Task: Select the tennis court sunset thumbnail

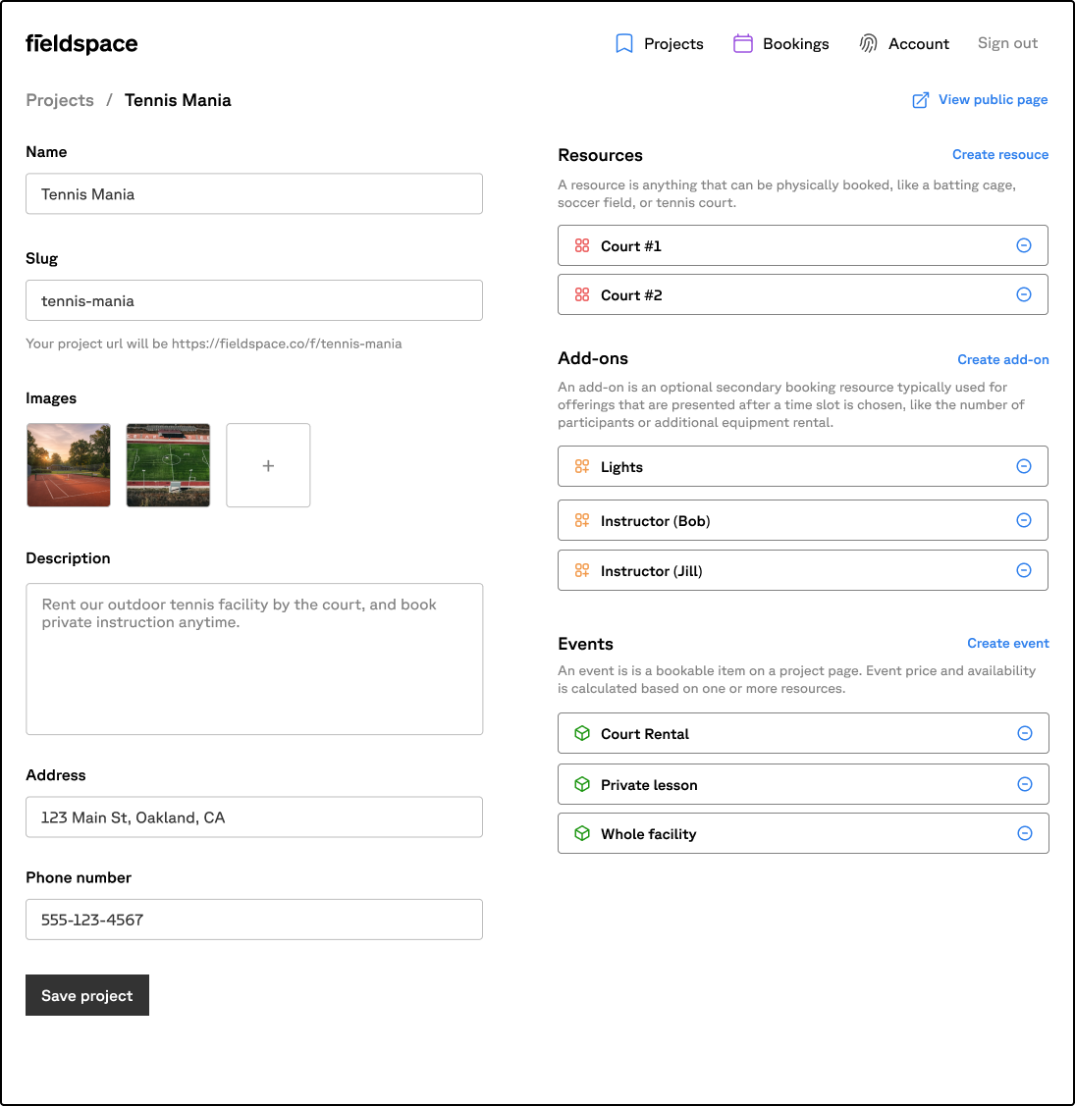Action: pyautogui.click(x=69, y=465)
